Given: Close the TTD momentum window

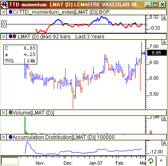Looking at the screenshot, I should pyautogui.click(x=162, y=5).
